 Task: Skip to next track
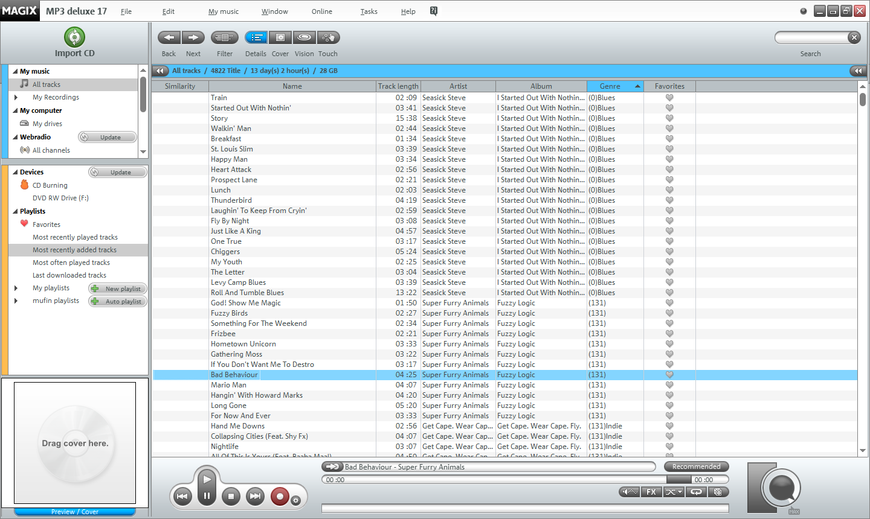tap(256, 496)
